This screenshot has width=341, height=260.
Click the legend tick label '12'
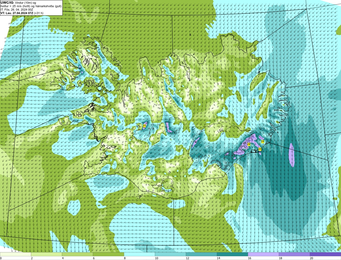pyautogui.click(x=188, y=258)
